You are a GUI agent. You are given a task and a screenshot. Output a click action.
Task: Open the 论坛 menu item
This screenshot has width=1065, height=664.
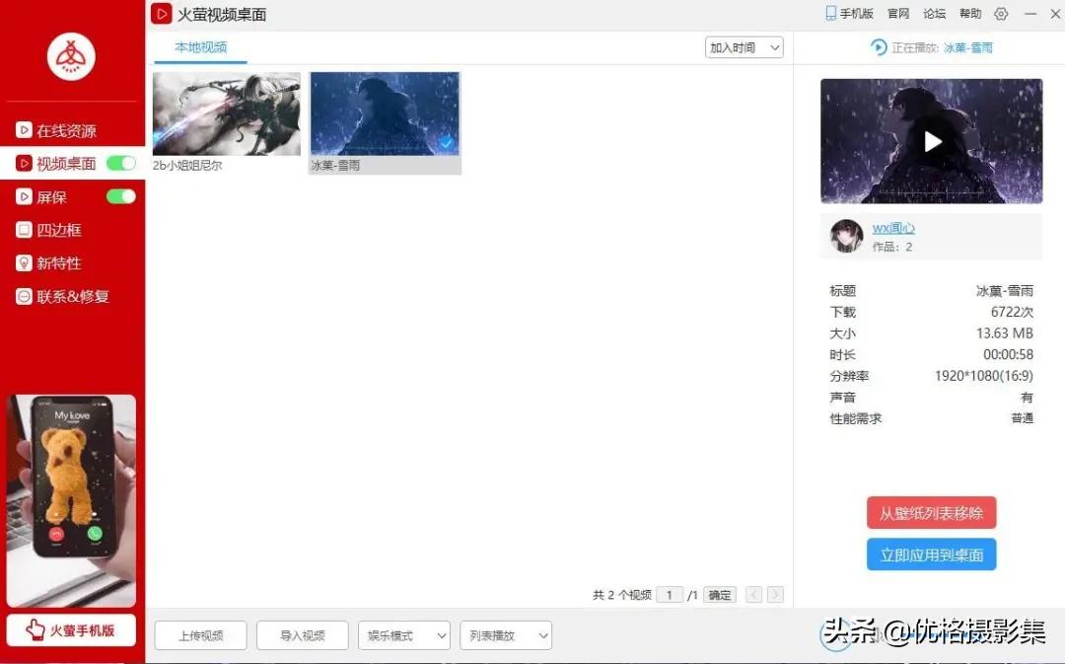[x=935, y=13]
